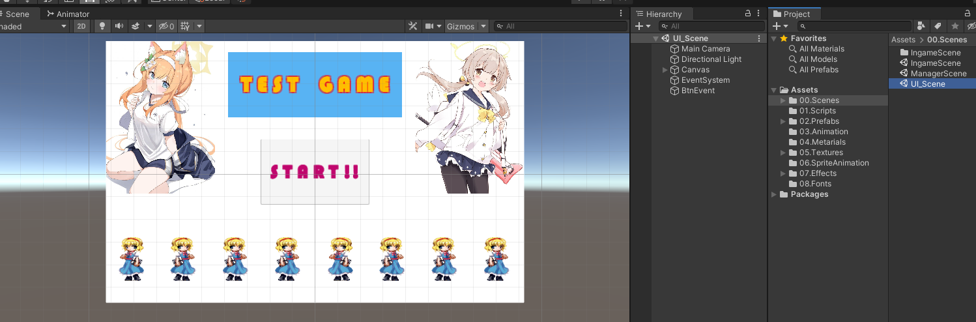Focus the Project search field
The width and height of the screenshot is (976, 322).
point(854,26)
